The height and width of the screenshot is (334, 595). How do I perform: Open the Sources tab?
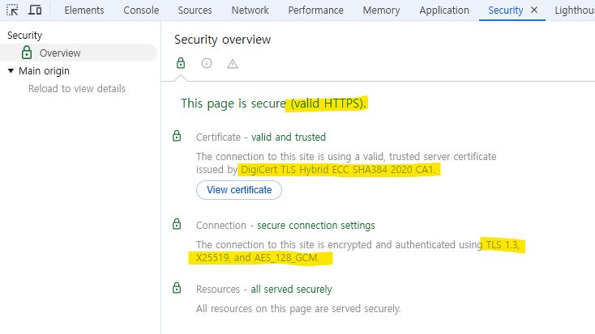[195, 11]
